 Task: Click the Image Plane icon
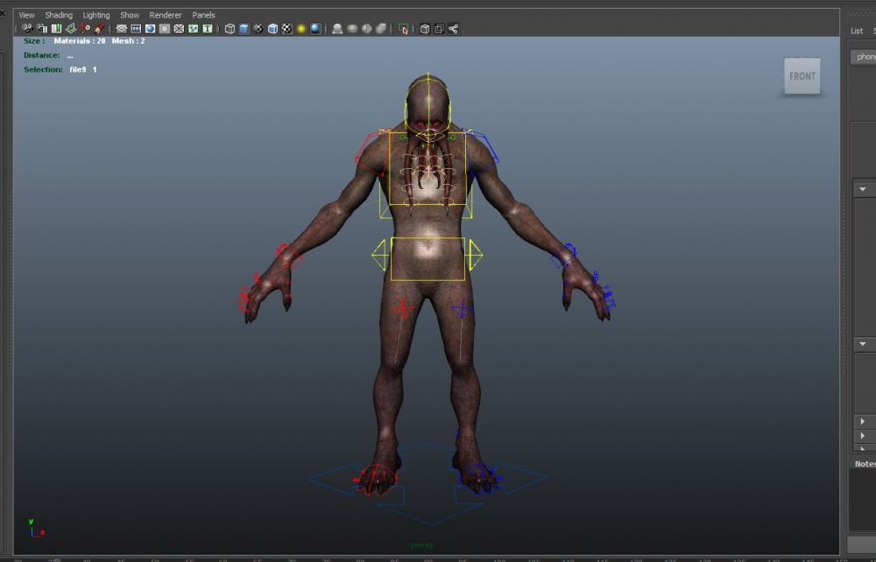pyautogui.click(x=71, y=29)
